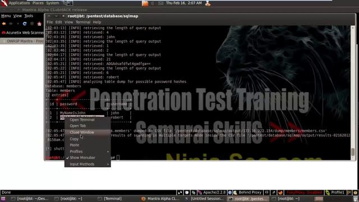
Task: Click the Behind Proxy status indicator
Action: click(x=247, y=192)
